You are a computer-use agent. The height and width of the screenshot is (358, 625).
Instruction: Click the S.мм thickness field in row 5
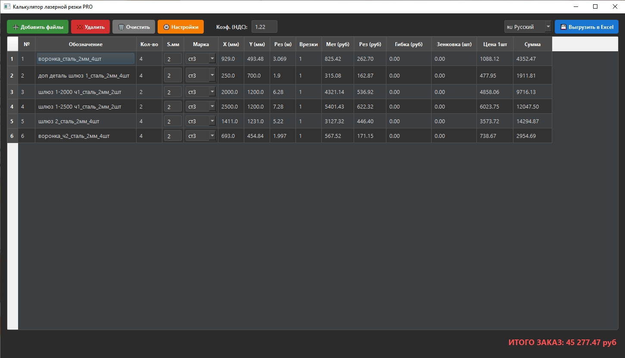click(173, 121)
